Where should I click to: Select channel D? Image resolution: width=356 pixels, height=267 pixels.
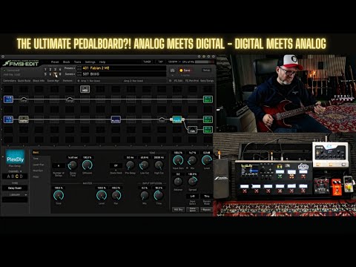pyautogui.click(x=21, y=177)
